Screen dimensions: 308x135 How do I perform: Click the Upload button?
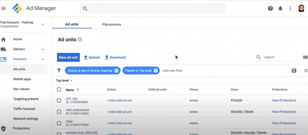pyautogui.click(x=92, y=57)
